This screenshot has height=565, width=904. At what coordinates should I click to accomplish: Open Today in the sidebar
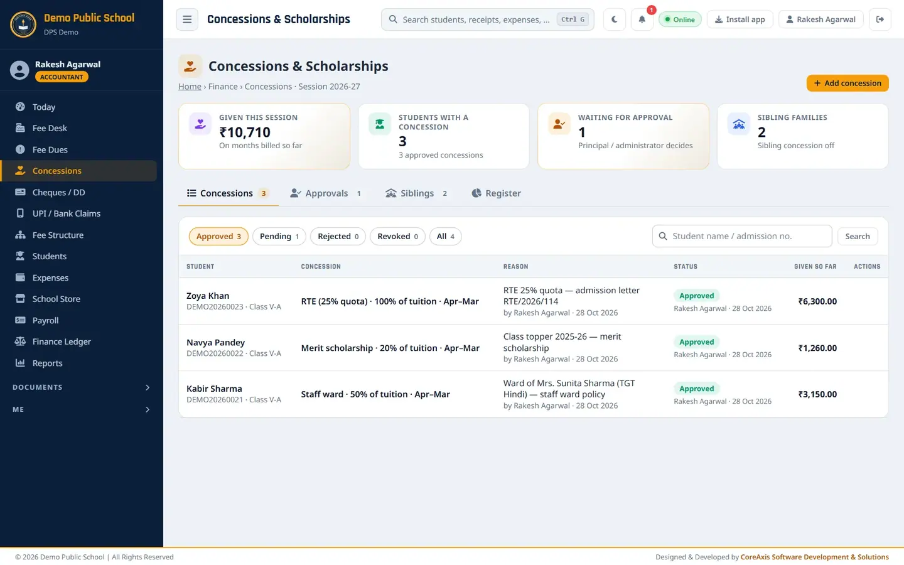pos(78,107)
